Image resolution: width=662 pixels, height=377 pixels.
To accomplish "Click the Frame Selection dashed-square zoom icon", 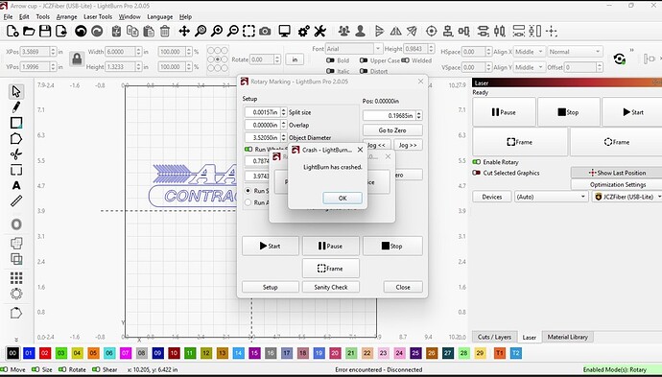I will point(248,31).
